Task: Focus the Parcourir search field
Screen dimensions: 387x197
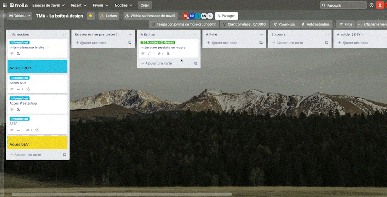Action: pyautogui.click(x=343, y=5)
